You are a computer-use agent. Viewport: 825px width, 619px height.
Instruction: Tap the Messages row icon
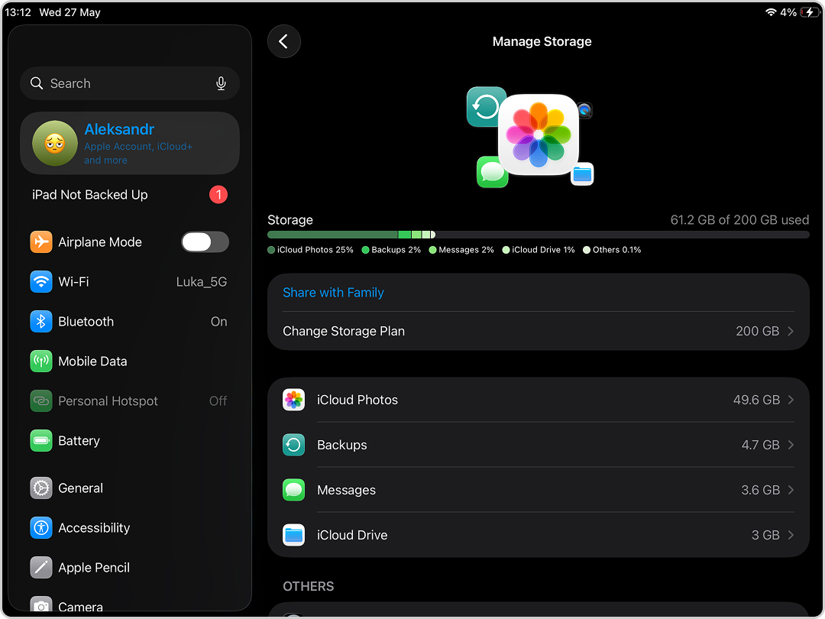(x=293, y=490)
